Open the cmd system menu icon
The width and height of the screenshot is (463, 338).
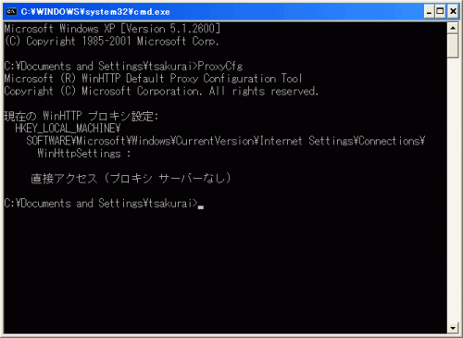[11, 12]
